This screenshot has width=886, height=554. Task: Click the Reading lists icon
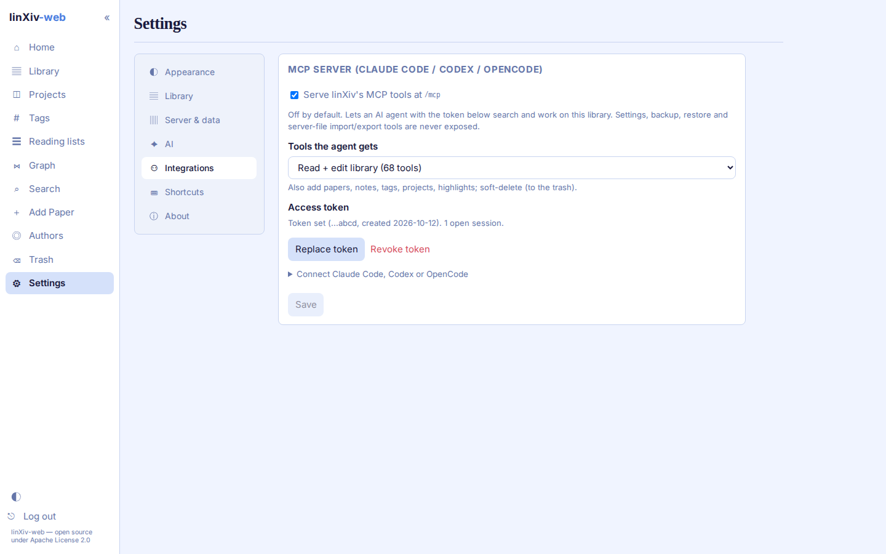17,142
